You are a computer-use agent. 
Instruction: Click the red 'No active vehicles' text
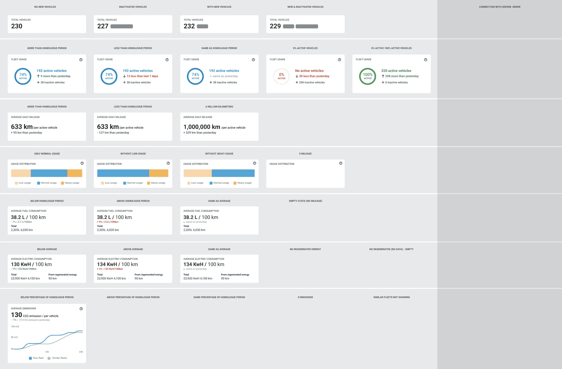point(309,71)
